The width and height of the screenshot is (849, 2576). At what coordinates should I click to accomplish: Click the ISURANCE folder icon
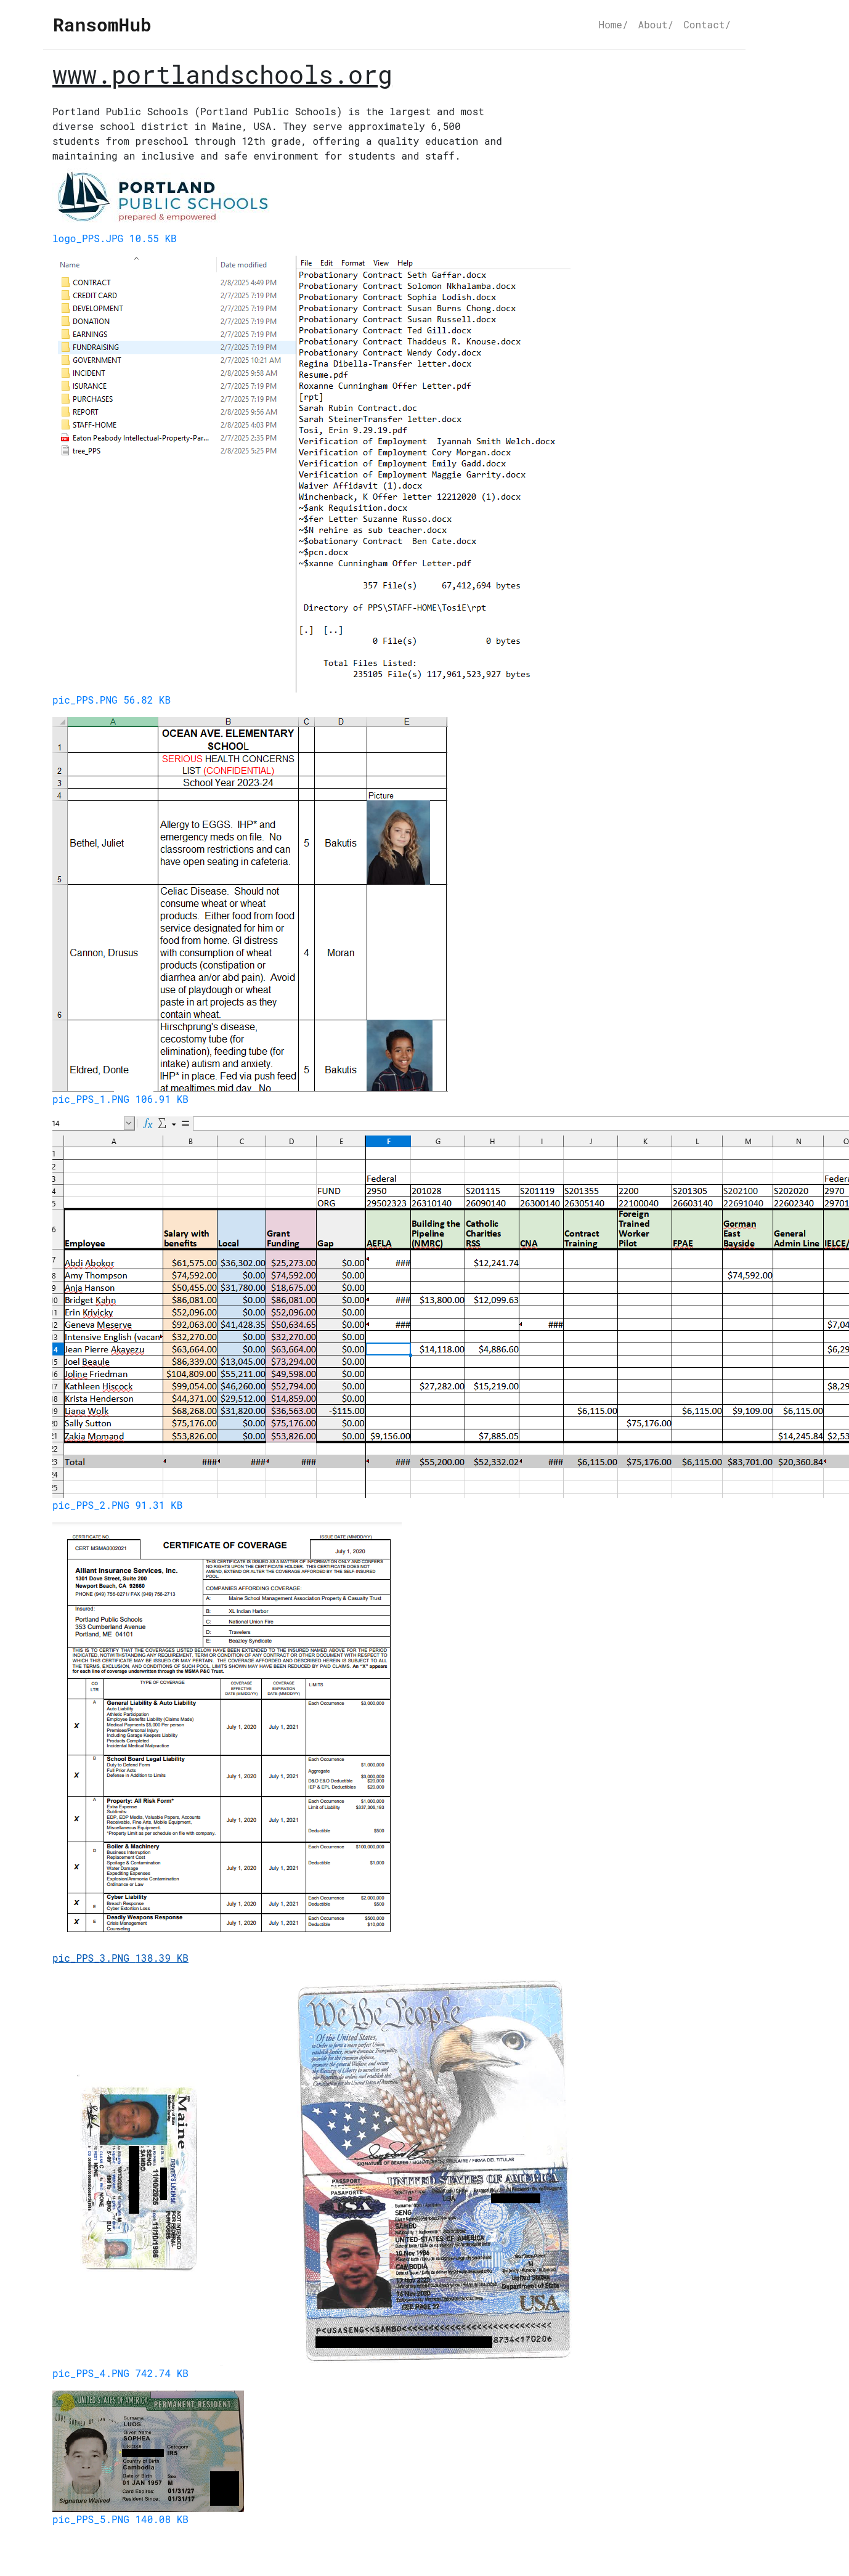click(x=65, y=386)
